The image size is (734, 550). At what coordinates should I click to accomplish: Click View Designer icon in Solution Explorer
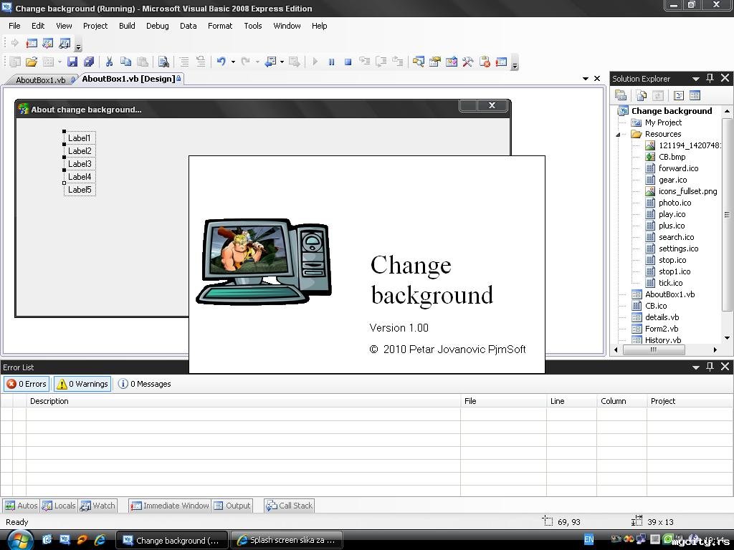click(695, 95)
